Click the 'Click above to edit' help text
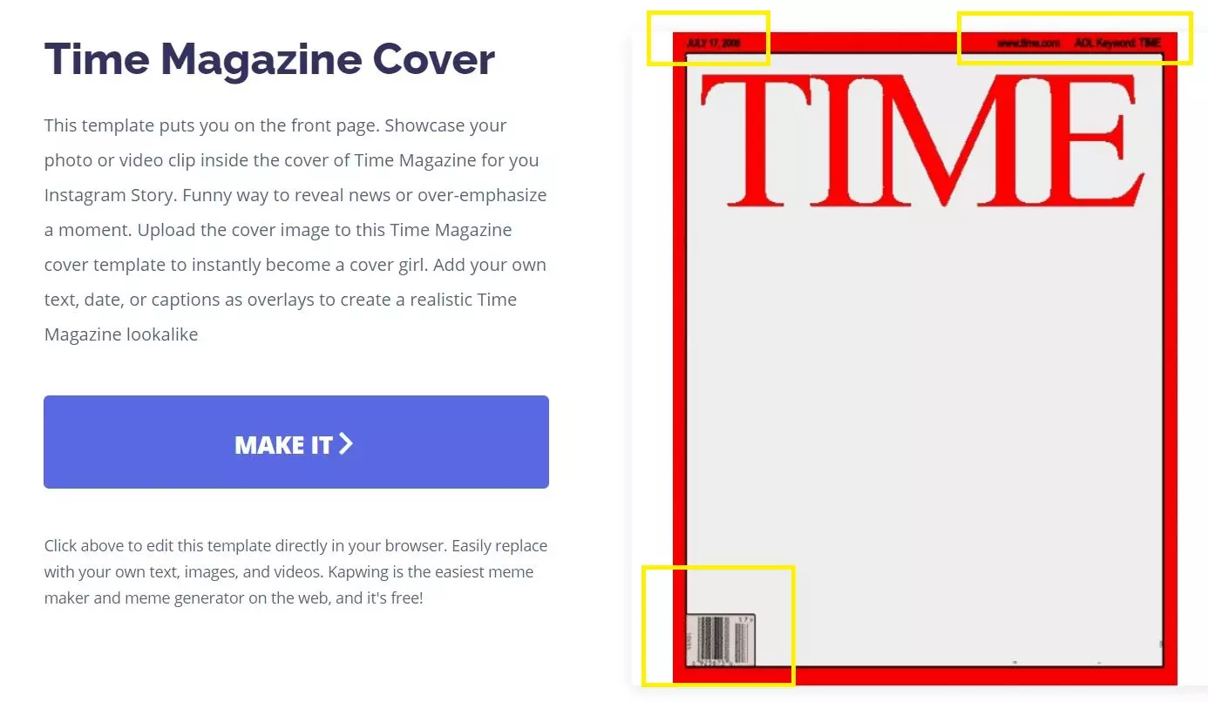 pyautogui.click(x=295, y=572)
